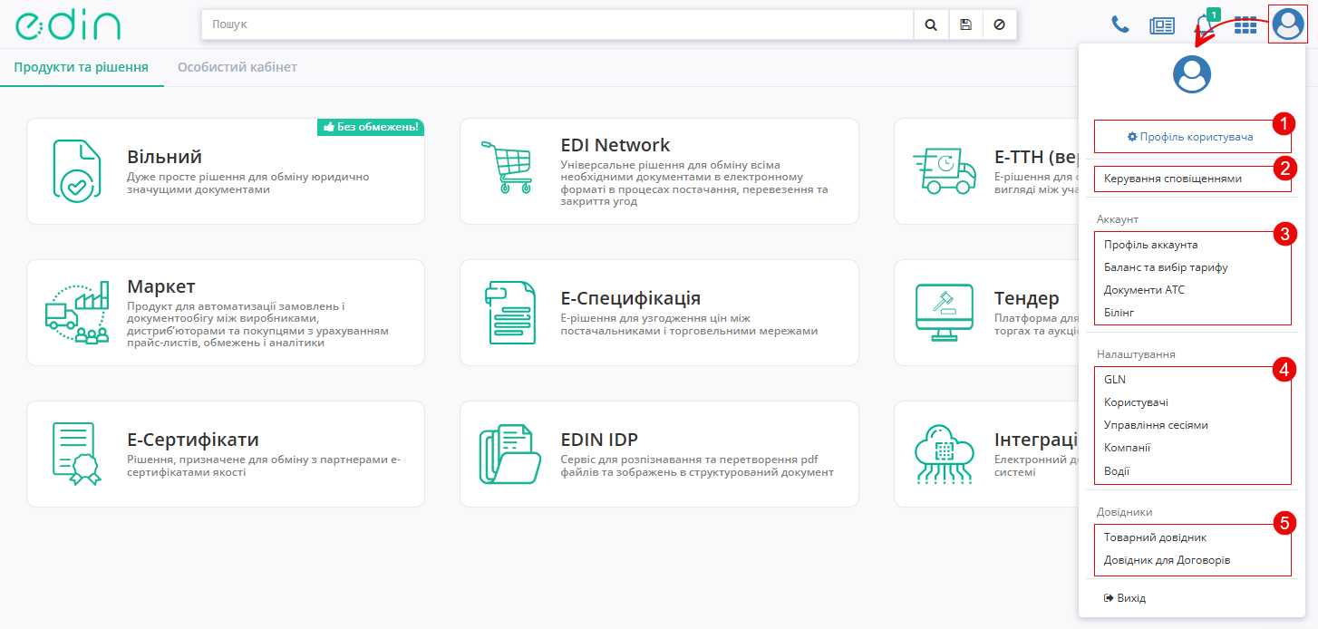
Task: Switch to the Особистий кабінет tab
Action: 237,67
